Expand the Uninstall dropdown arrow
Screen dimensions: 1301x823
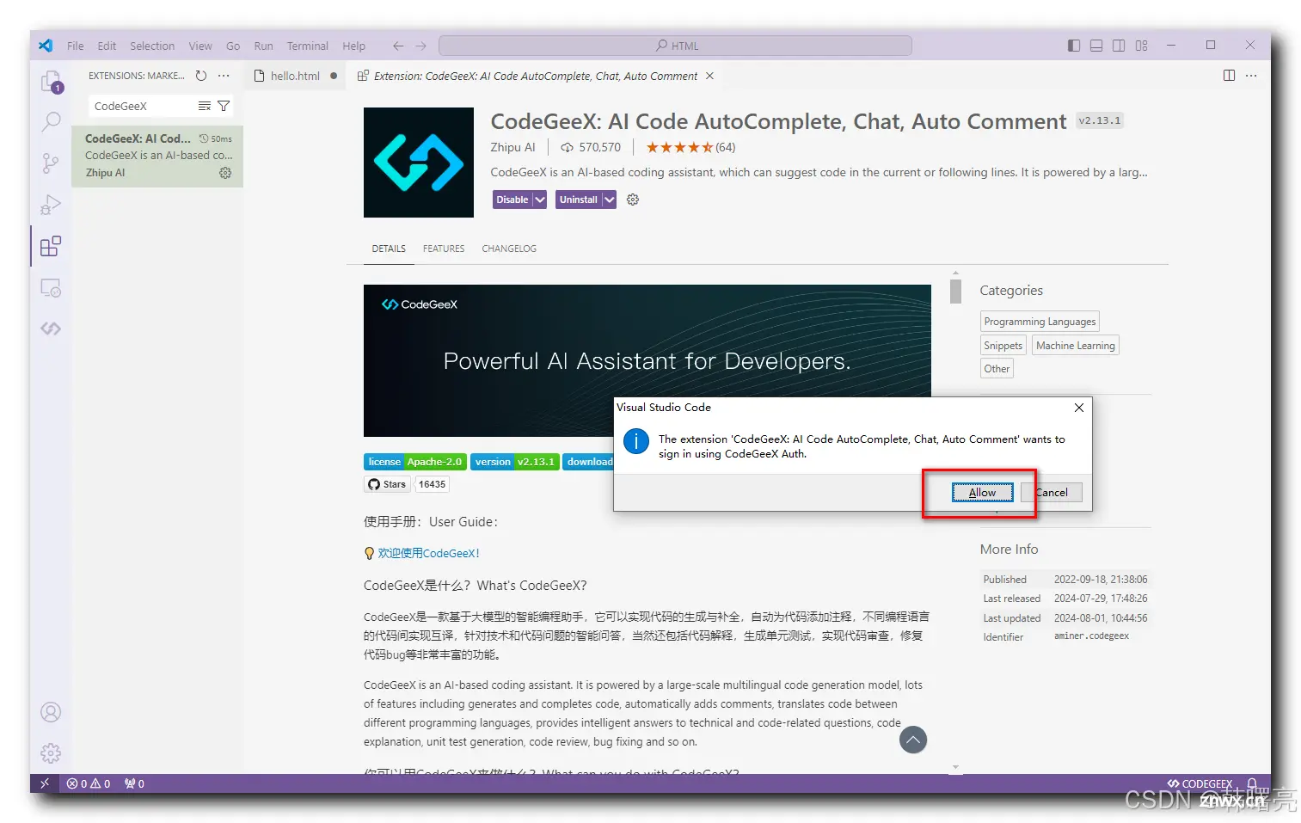pyautogui.click(x=609, y=200)
